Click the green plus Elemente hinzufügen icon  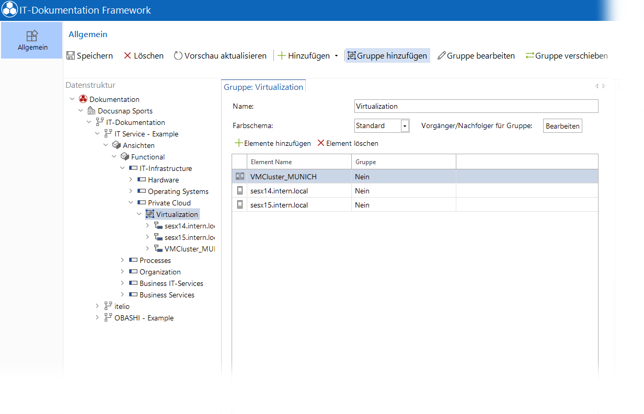click(x=238, y=143)
